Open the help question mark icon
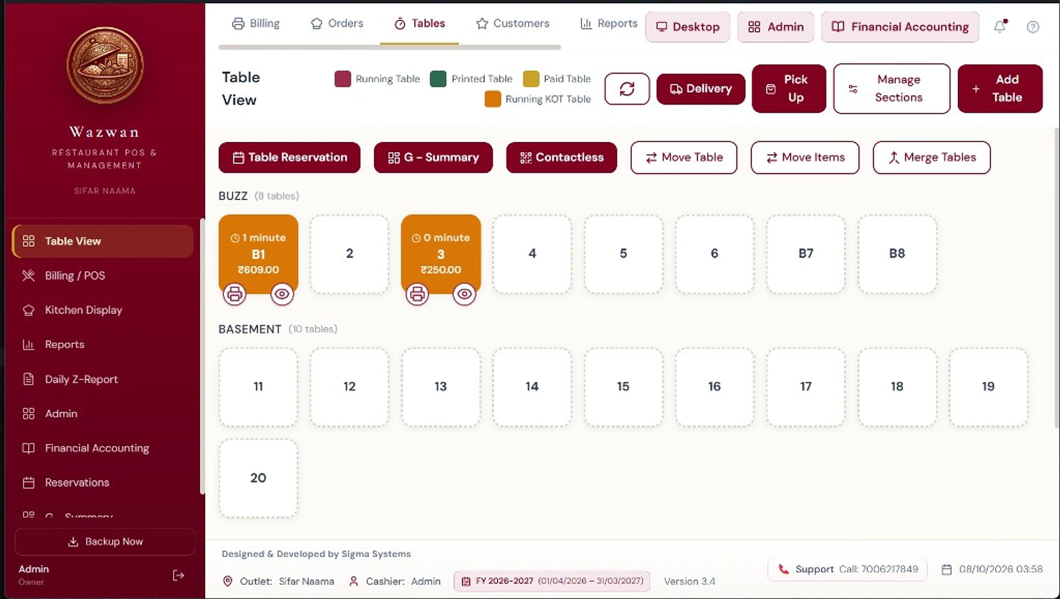This screenshot has height=599, width=1060. coord(1033,27)
